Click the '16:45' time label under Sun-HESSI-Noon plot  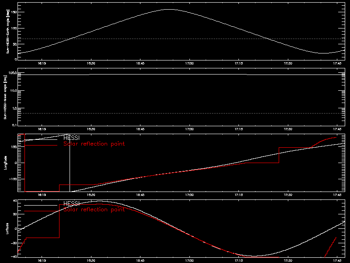(140, 129)
